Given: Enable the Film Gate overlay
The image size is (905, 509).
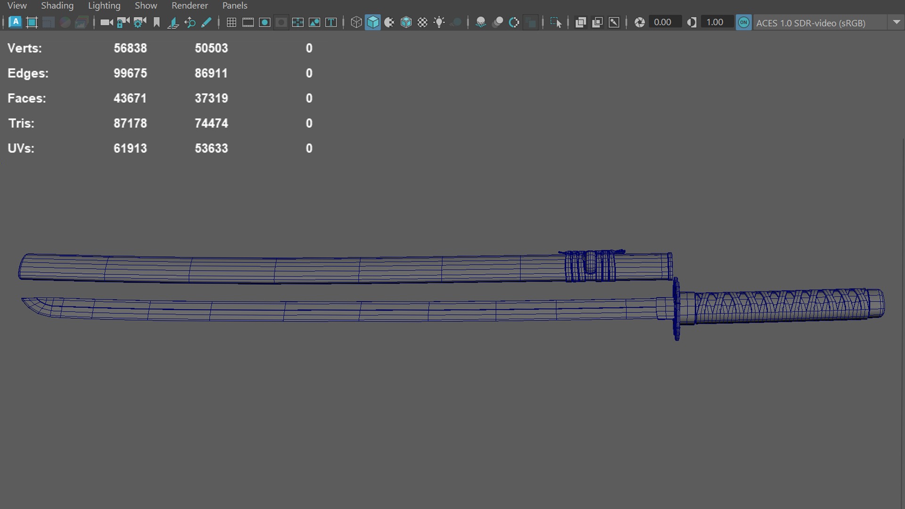Looking at the screenshot, I should coord(248,22).
